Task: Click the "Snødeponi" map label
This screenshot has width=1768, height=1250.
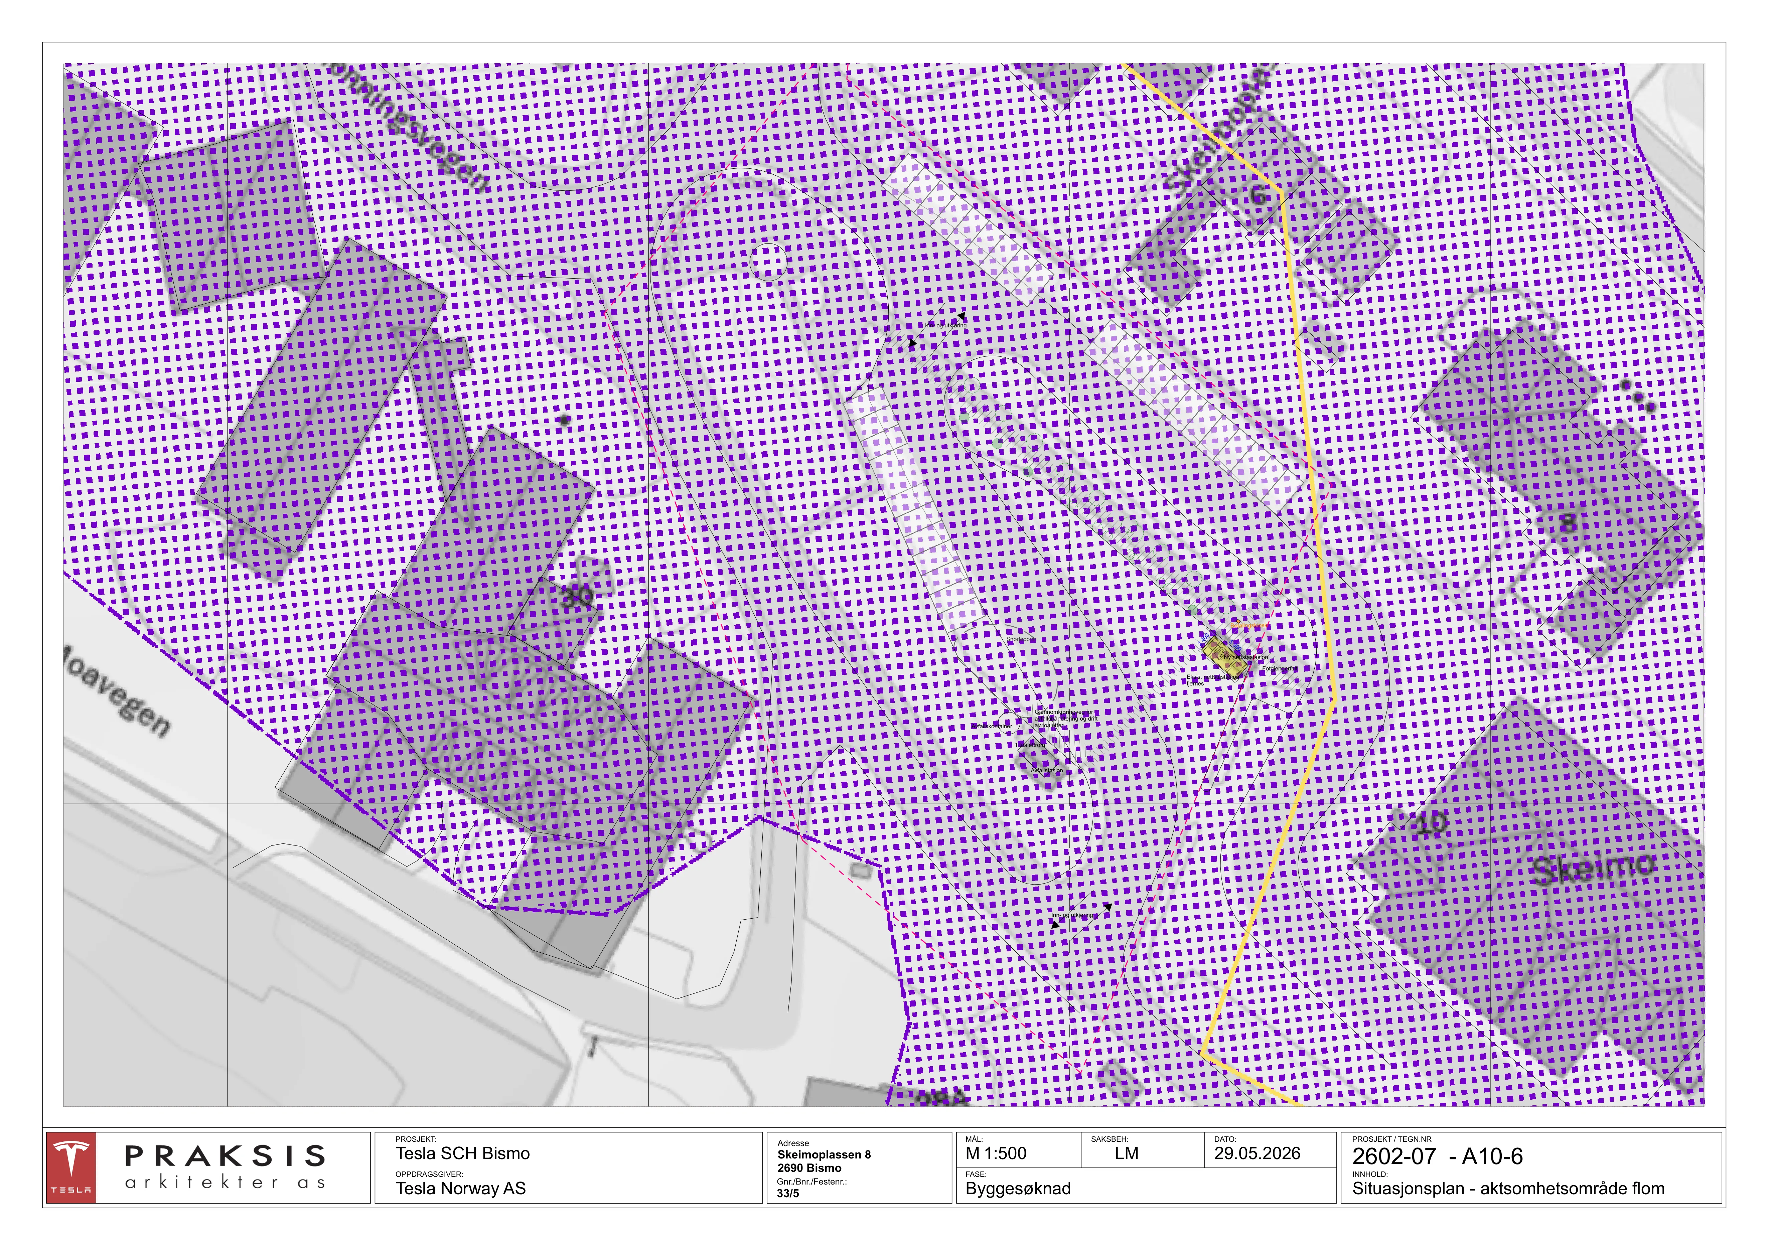Action: [x=1021, y=640]
